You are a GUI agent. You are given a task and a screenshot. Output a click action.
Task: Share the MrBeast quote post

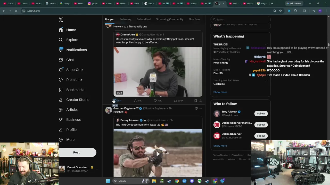pos(201,101)
